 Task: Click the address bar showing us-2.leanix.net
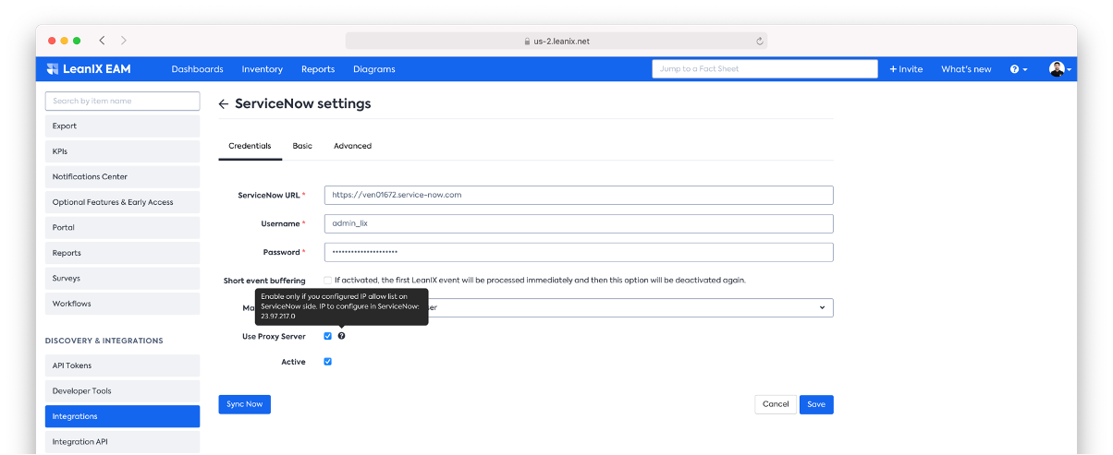556,41
